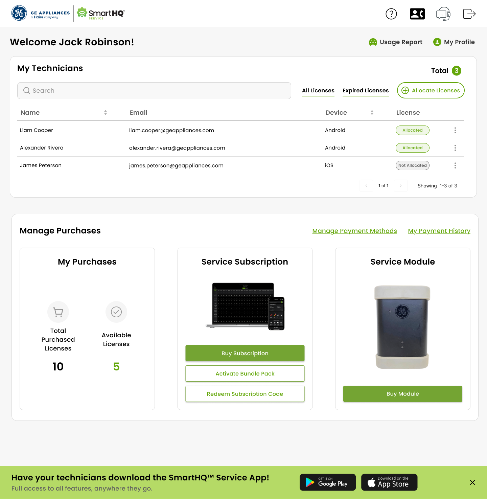This screenshot has width=487, height=499.
Task: Open the Help question mark icon
Action: (x=391, y=14)
